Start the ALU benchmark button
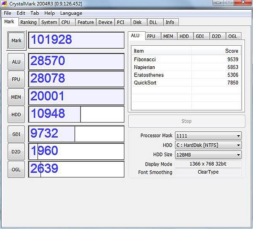 pyautogui.click(x=16, y=62)
